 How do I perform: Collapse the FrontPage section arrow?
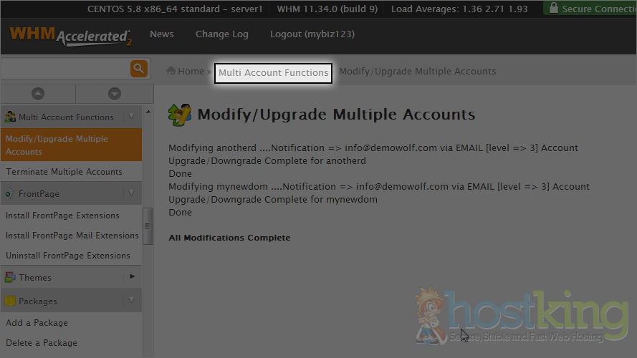pyautogui.click(x=131, y=193)
